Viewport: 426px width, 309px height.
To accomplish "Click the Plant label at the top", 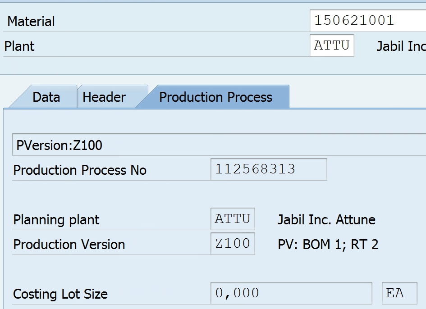I will (19, 46).
